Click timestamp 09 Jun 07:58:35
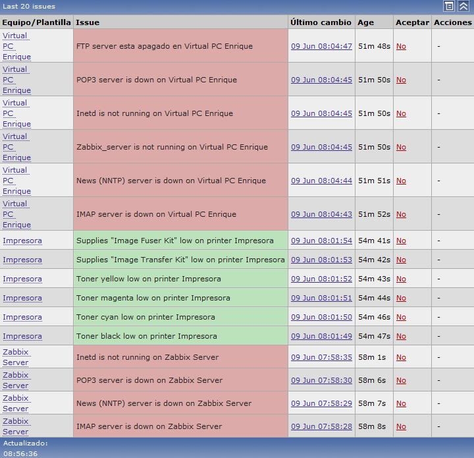The width and height of the screenshot is (474, 458). click(x=321, y=357)
